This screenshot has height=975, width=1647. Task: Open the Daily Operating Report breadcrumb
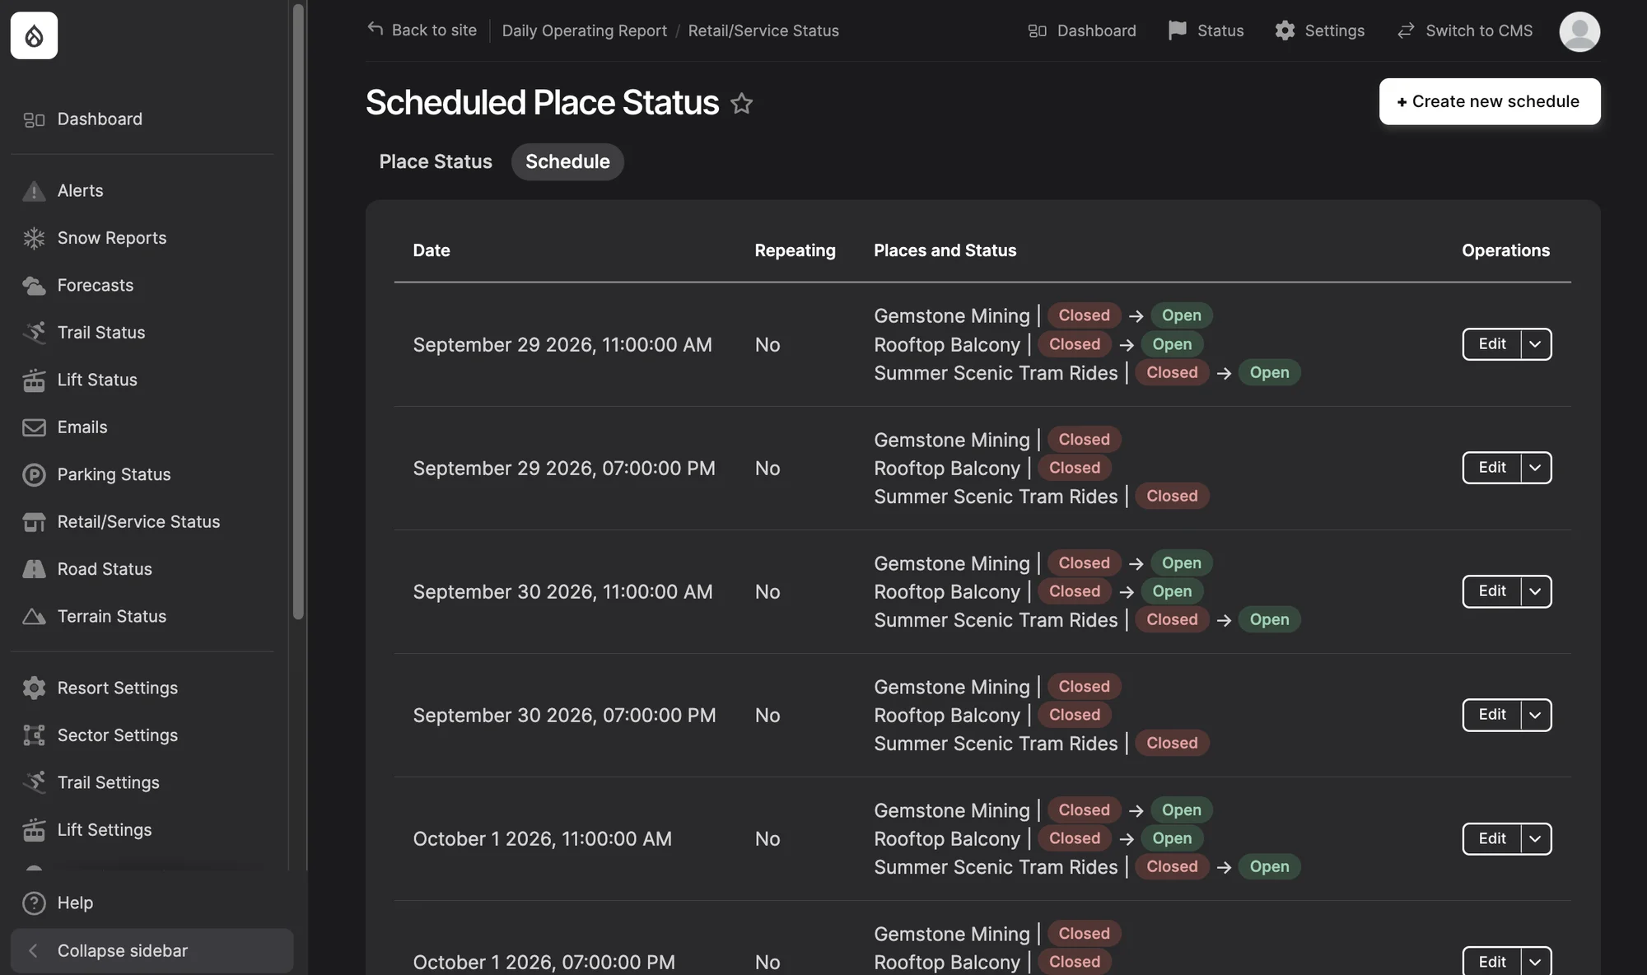click(584, 30)
